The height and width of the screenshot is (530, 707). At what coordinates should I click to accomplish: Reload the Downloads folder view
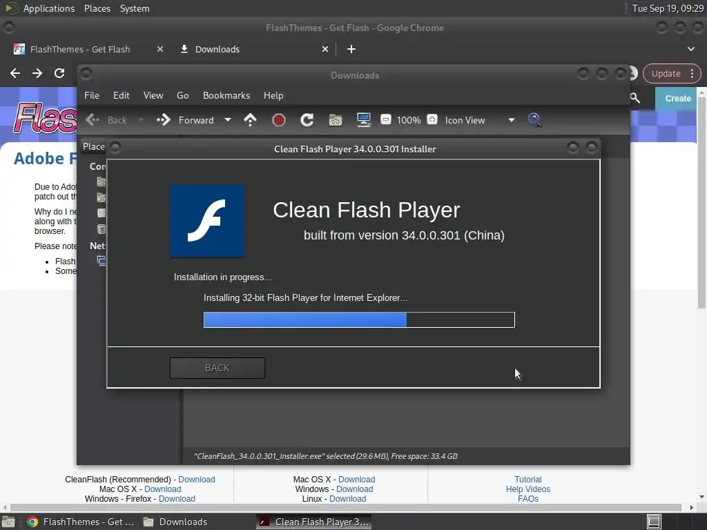point(307,120)
